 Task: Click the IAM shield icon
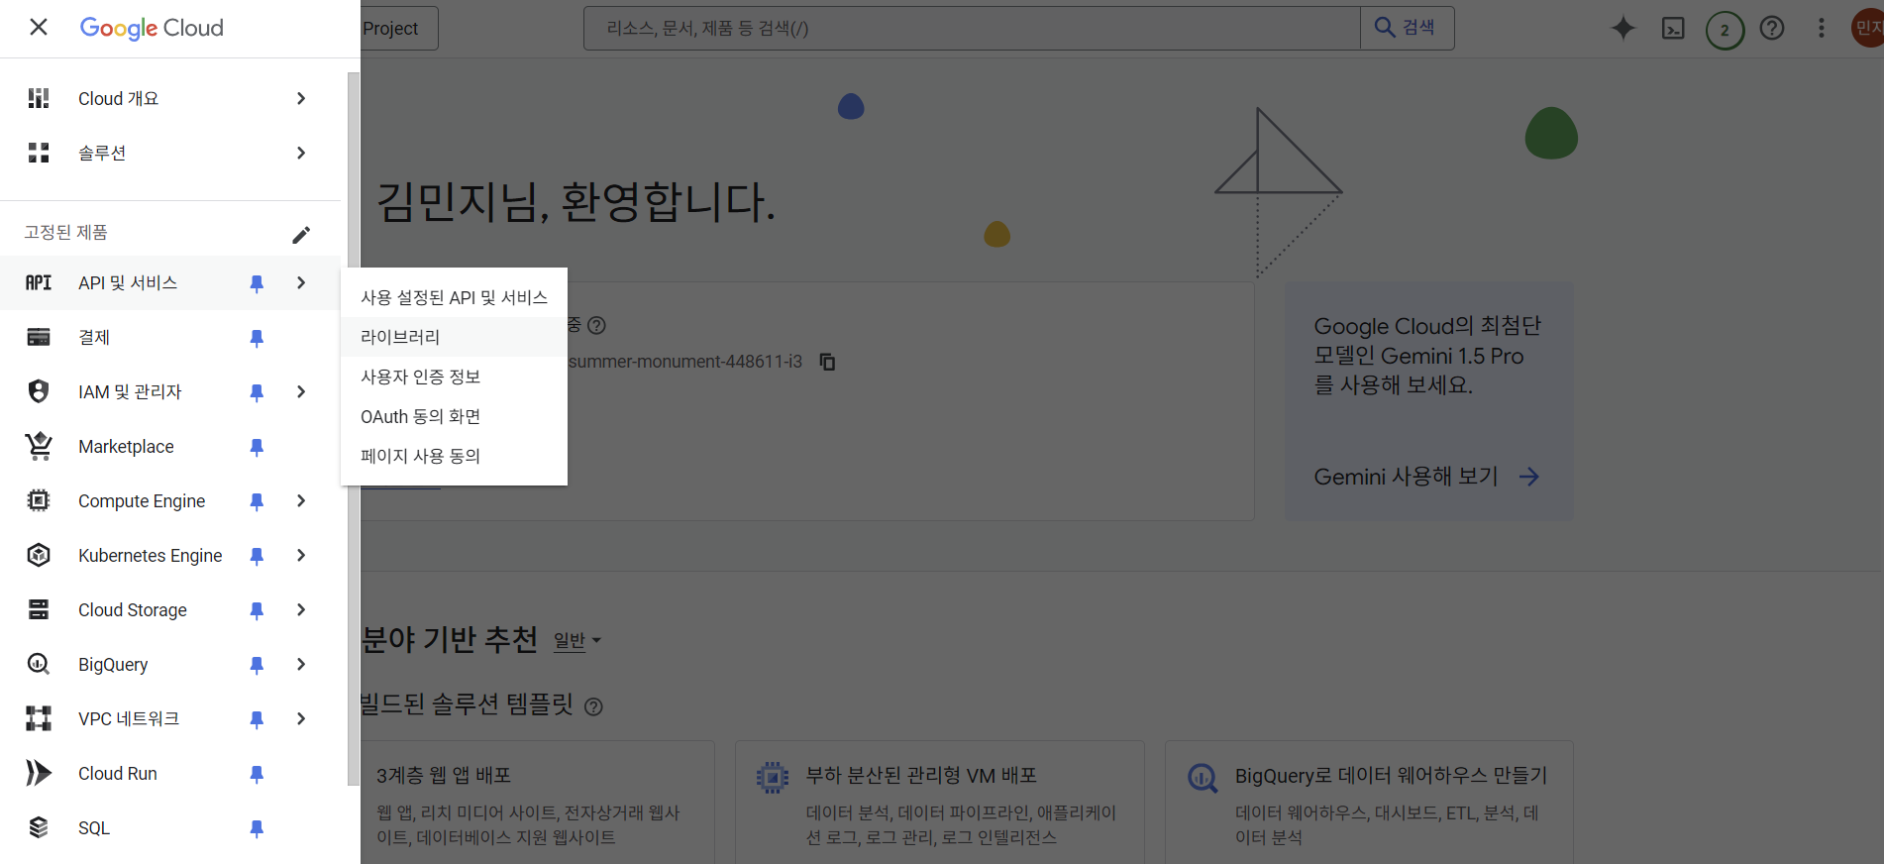(39, 391)
